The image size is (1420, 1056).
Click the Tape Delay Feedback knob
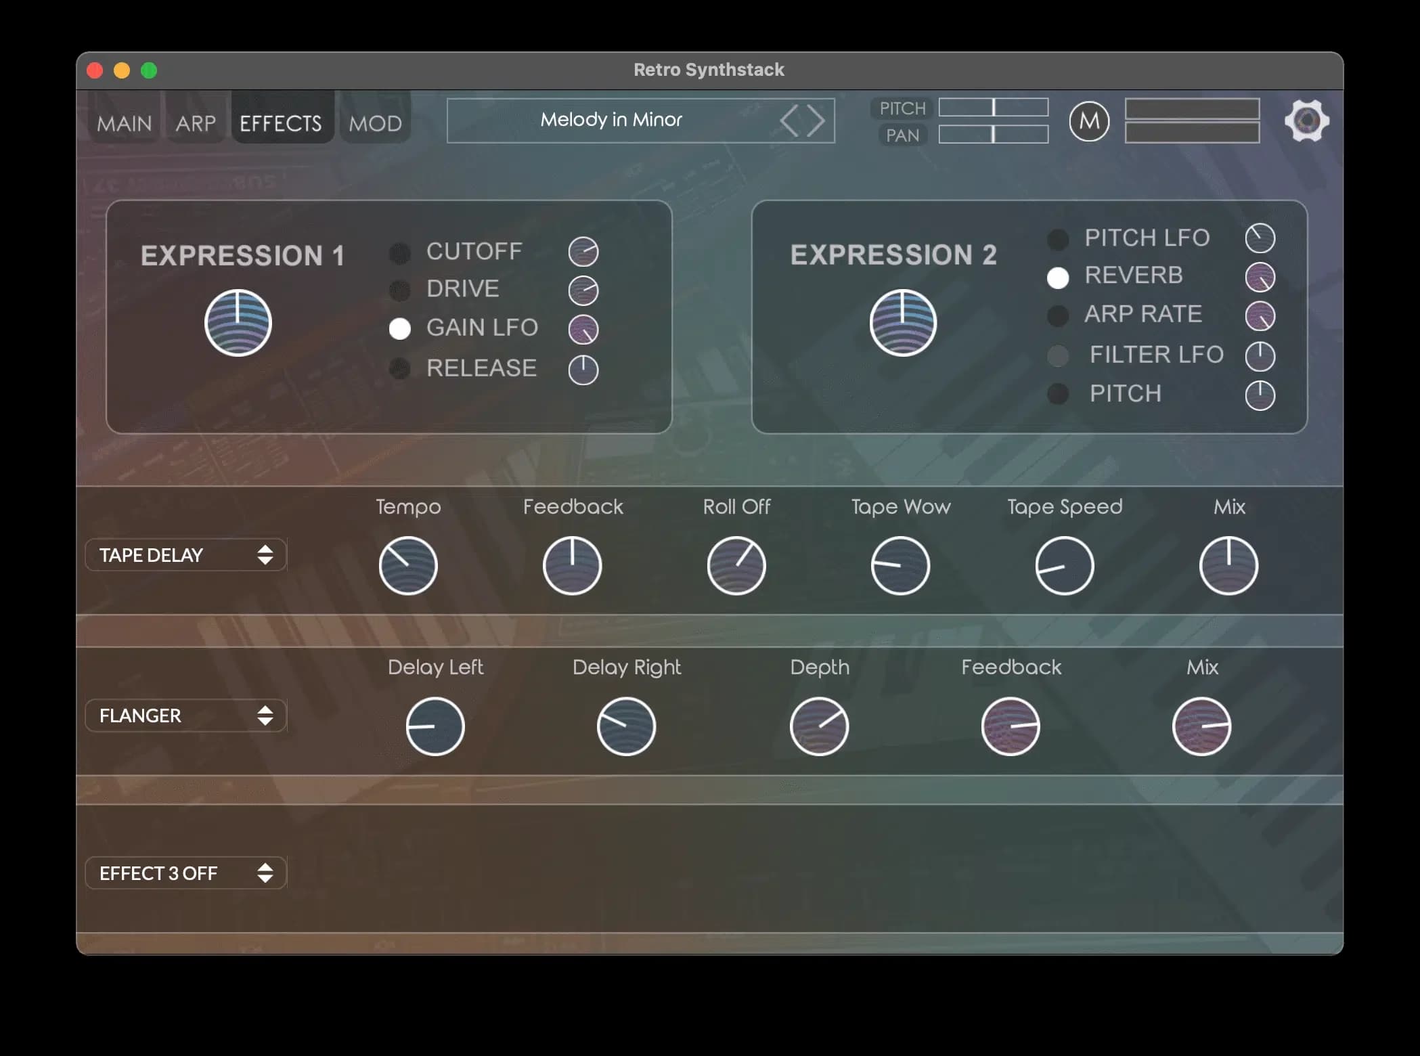572,565
